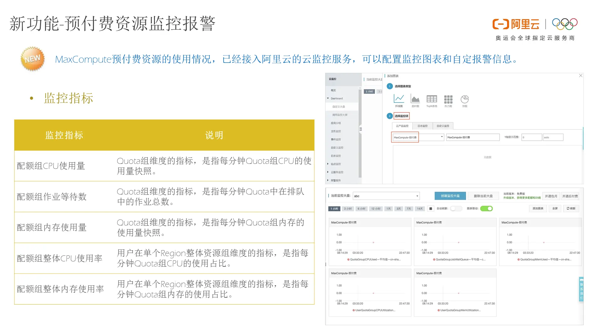Pick the pie chart (饼图) icon
The width and height of the screenshot is (590, 328).
464,99
